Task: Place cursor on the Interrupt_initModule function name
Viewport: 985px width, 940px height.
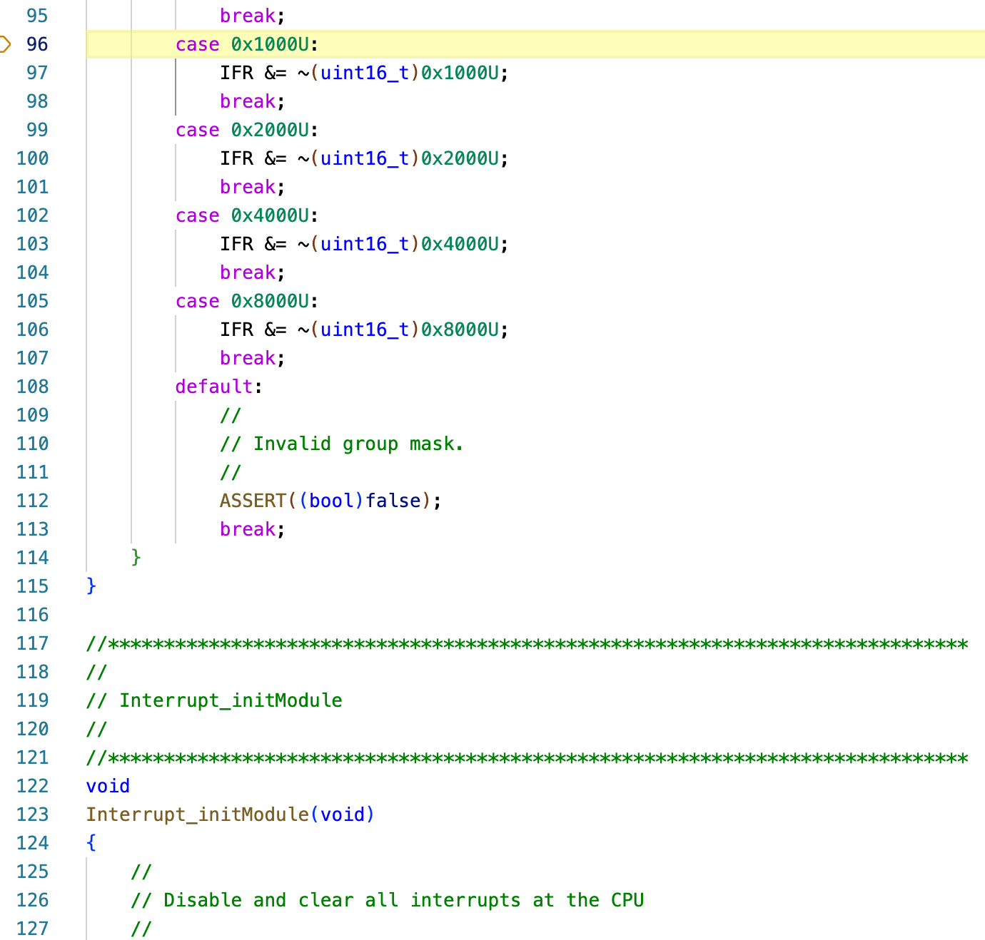Action: pyautogui.click(x=198, y=814)
